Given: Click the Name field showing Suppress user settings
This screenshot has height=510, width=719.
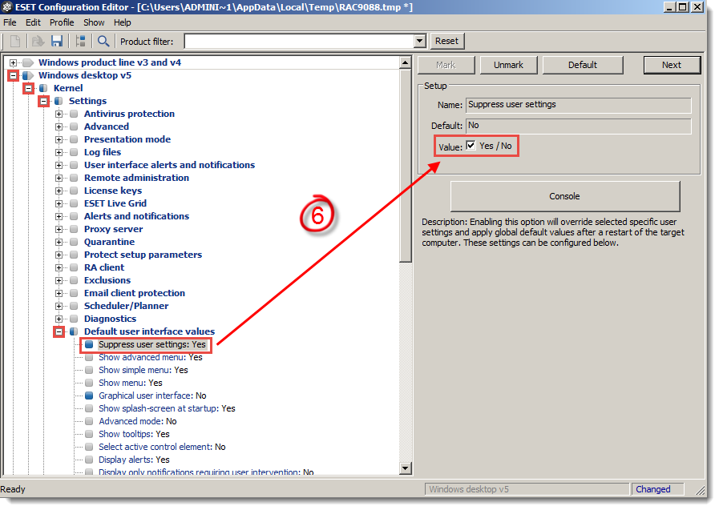Looking at the screenshot, I should point(579,105).
